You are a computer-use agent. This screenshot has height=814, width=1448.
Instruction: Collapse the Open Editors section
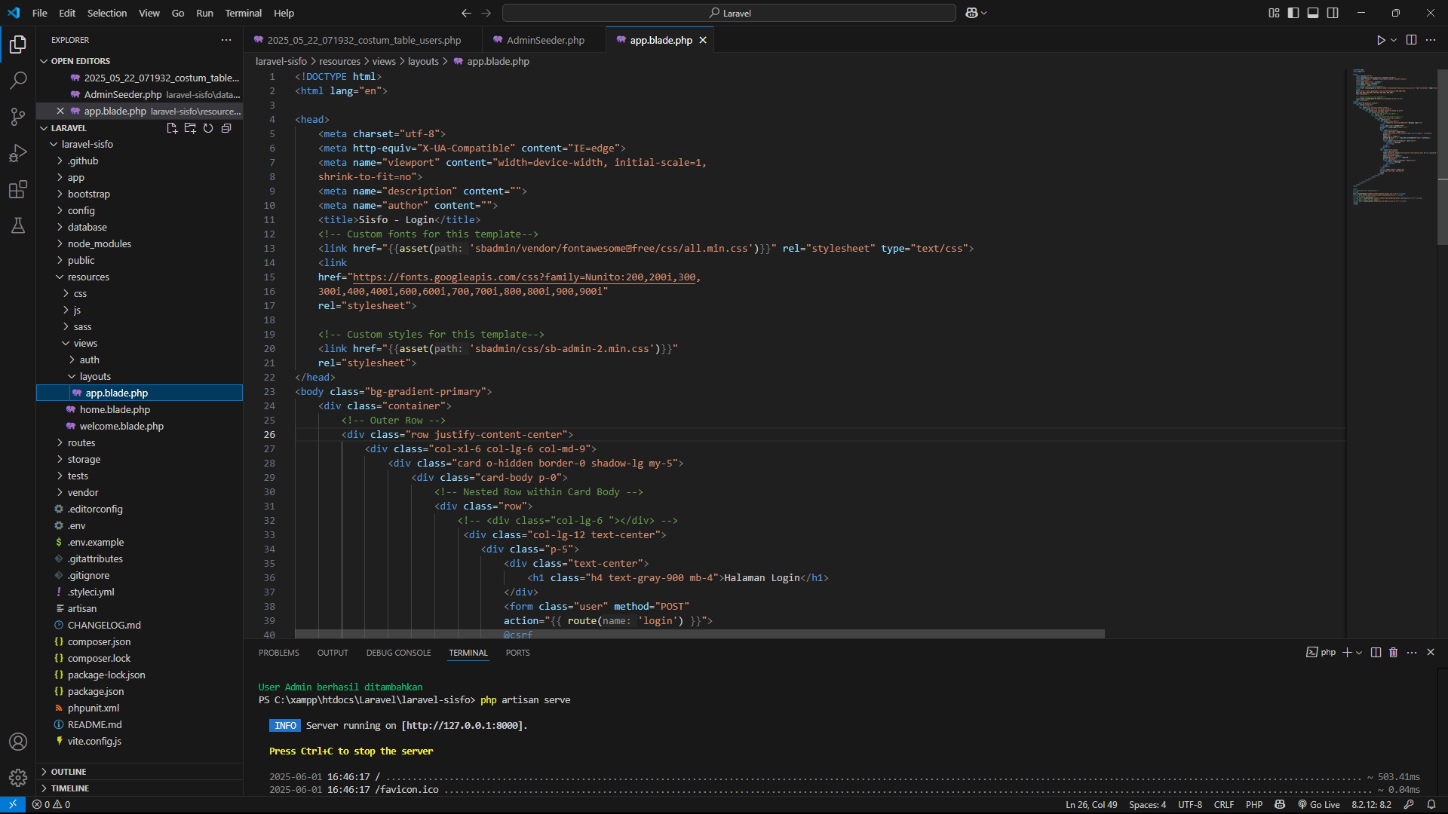[80, 61]
